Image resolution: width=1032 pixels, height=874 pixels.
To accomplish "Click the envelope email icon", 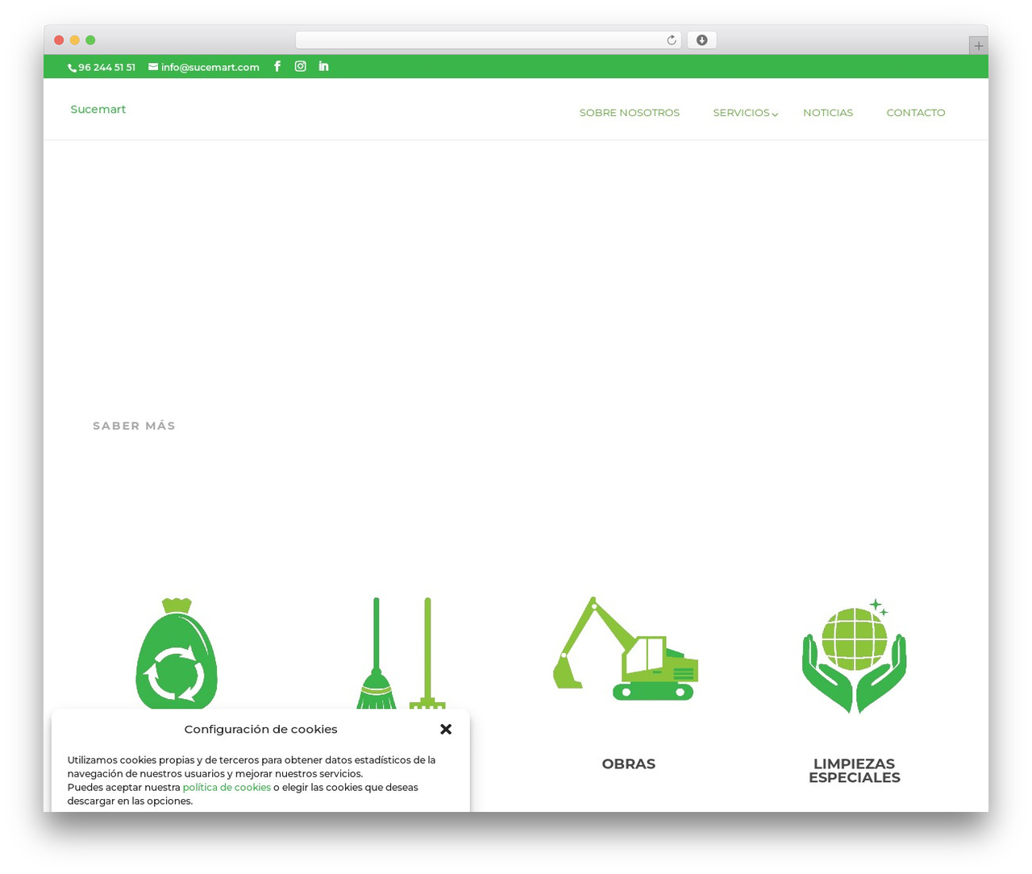I will coord(153,67).
